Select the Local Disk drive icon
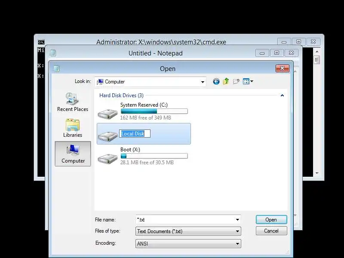The height and width of the screenshot is (258, 344). (107, 136)
